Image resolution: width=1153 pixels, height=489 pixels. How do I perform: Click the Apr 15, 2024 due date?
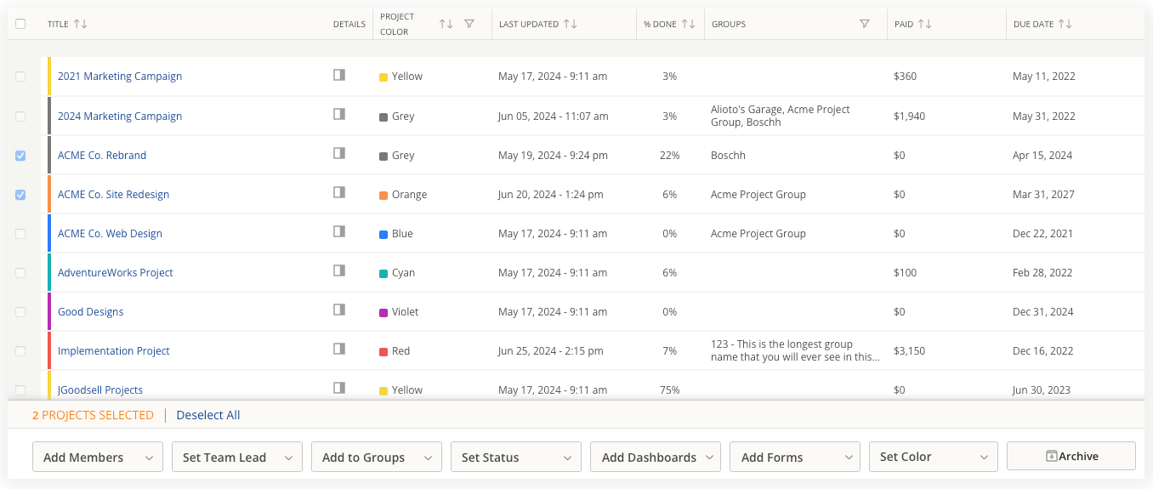tap(1042, 155)
